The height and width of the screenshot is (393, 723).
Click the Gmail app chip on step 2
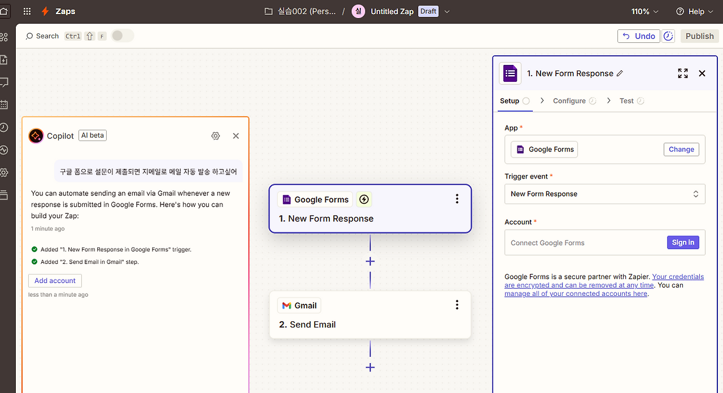pos(299,305)
